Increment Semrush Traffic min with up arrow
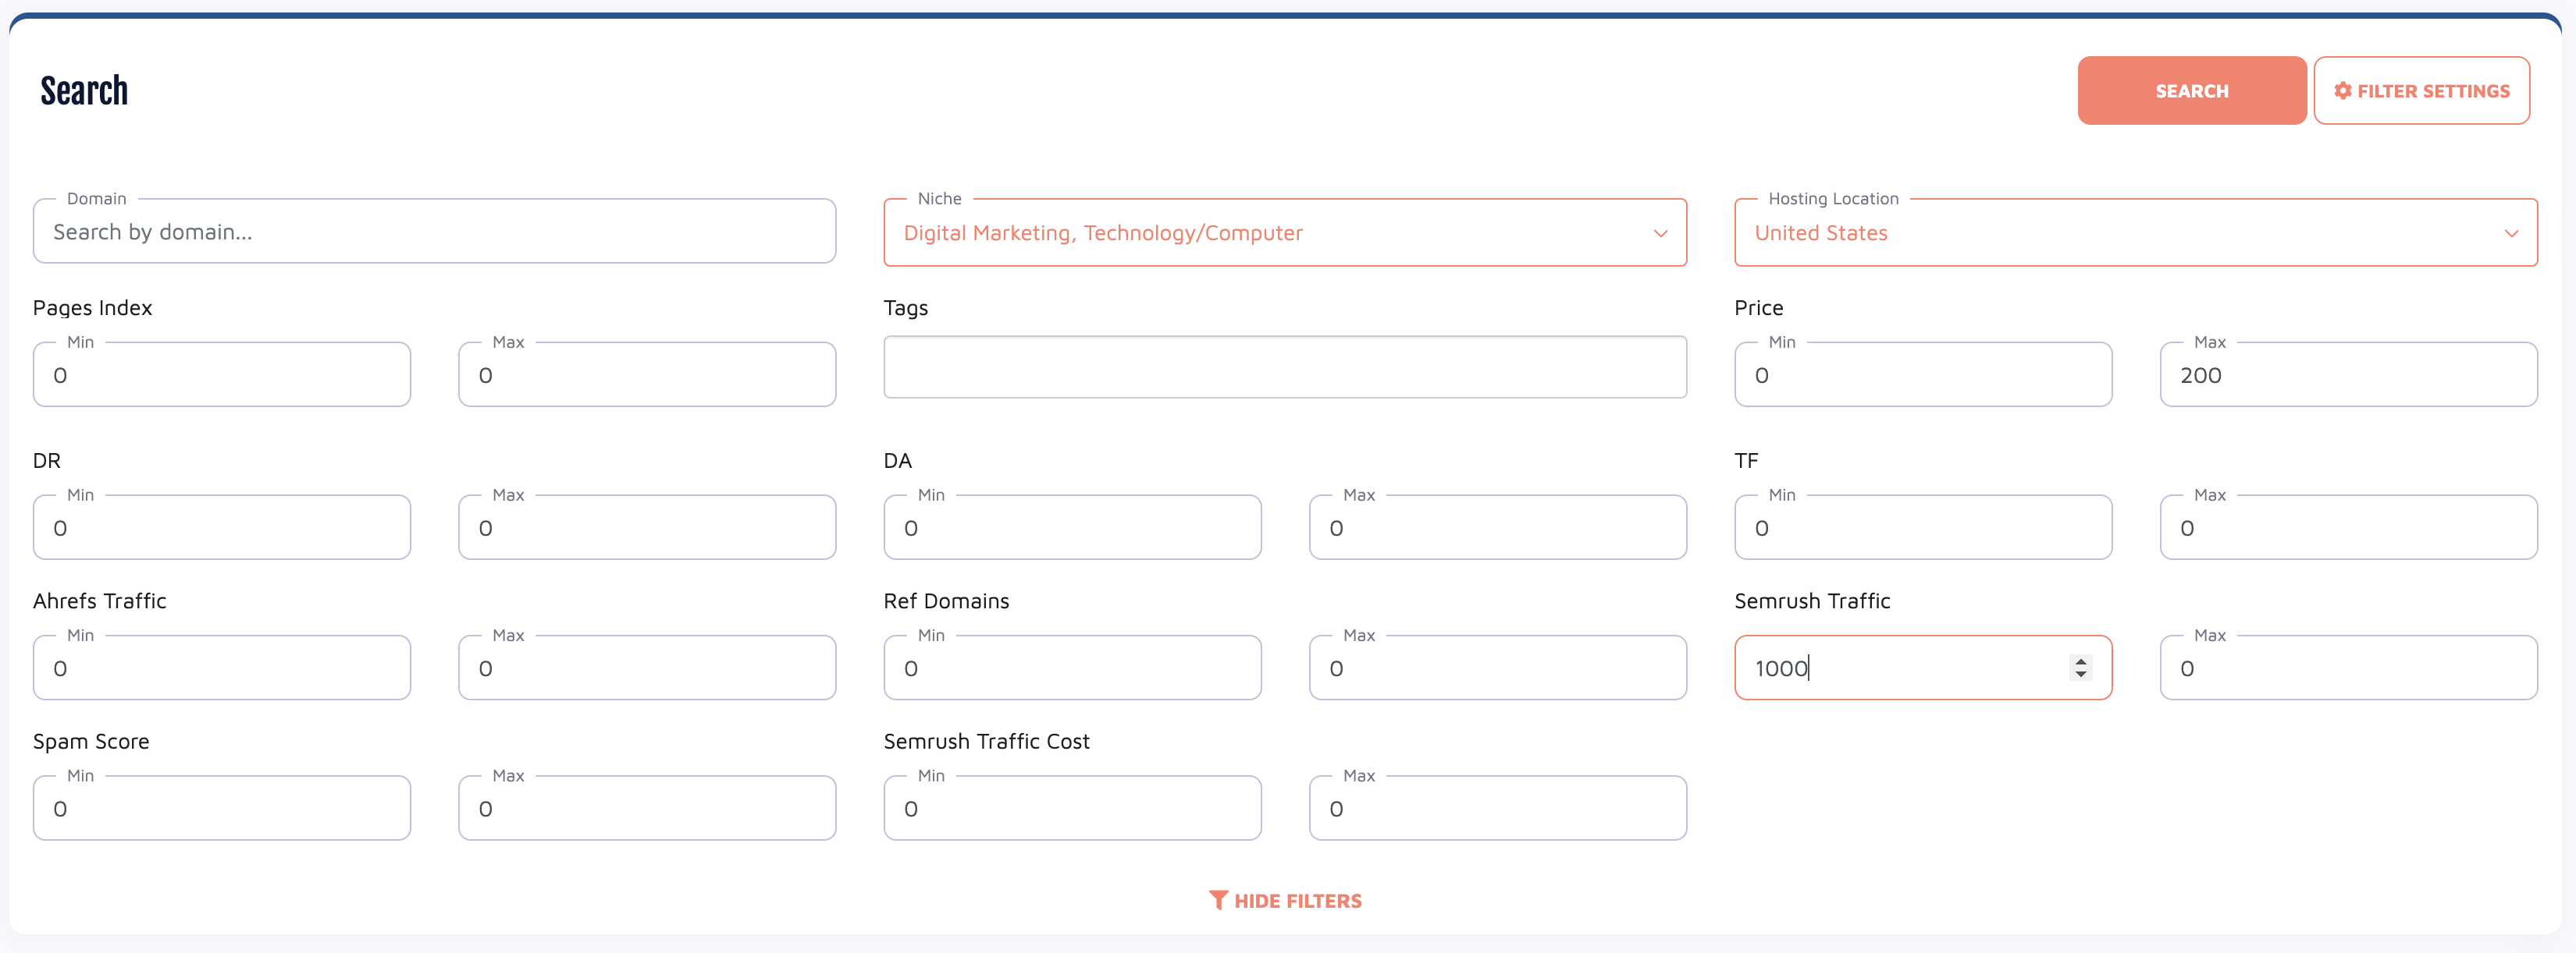 (2080, 661)
